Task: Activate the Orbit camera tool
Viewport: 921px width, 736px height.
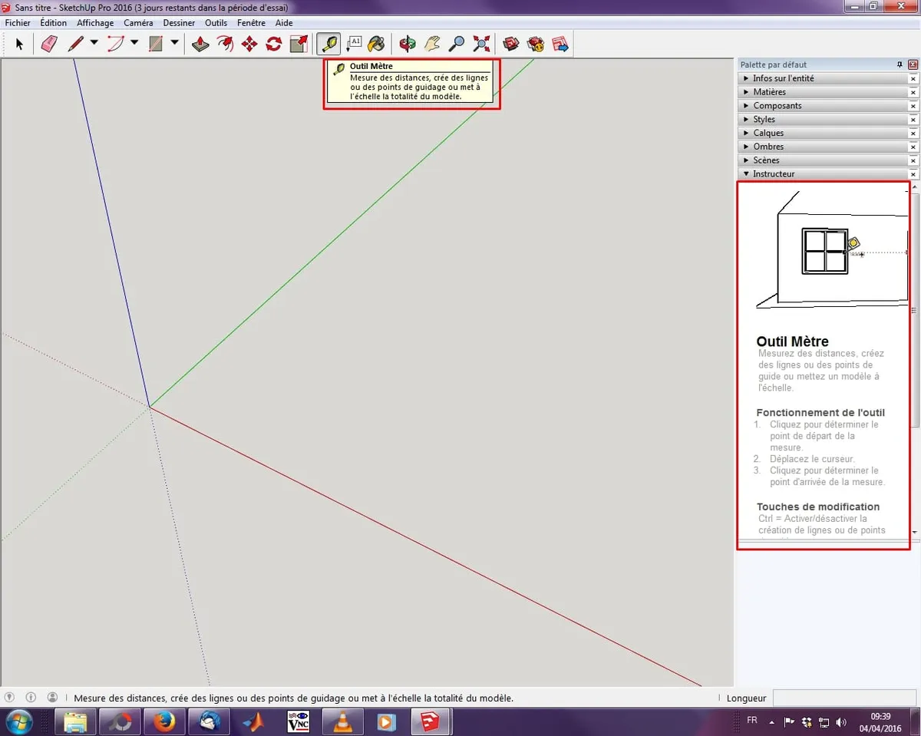Action: tap(408, 44)
